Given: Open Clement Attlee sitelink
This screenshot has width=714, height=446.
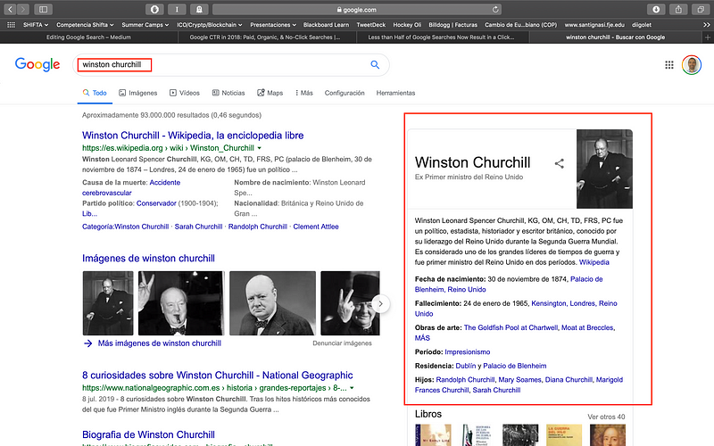Looking at the screenshot, I should (316, 227).
